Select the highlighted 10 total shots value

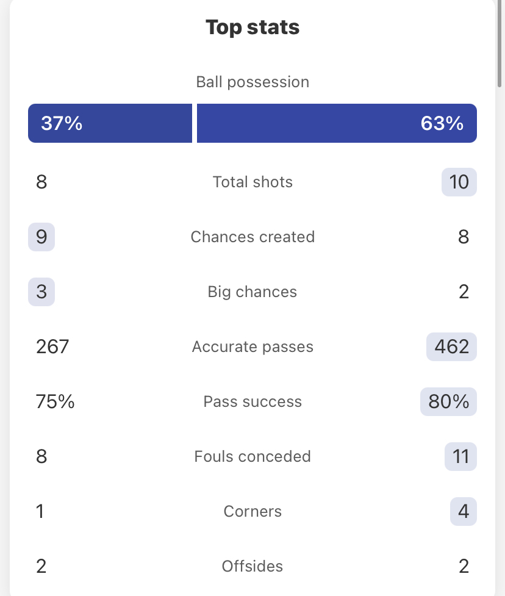pos(459,182)
